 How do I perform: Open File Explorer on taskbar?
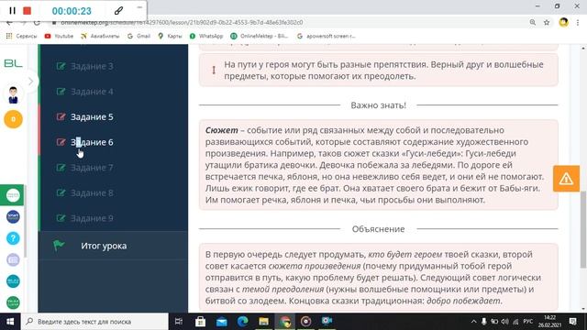263,322
